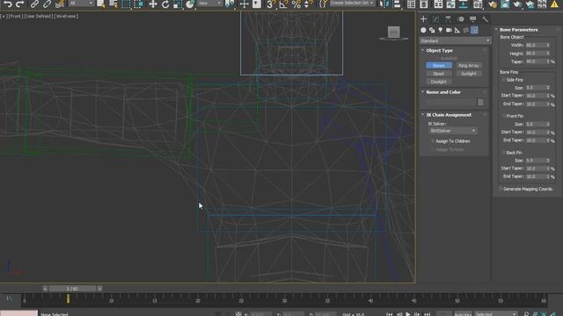Select the Shapes create category icon
Screen dimensions: 563x316
pyautogui.click(x=432, y=31)
